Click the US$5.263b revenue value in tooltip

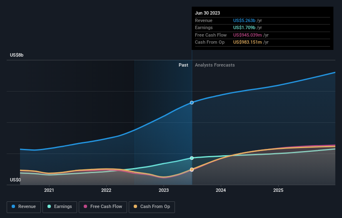pos(244,20)
